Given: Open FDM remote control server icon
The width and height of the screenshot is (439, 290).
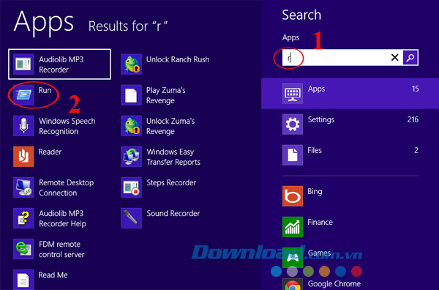Looking at the screenshot, I should (x=23, y=249).
